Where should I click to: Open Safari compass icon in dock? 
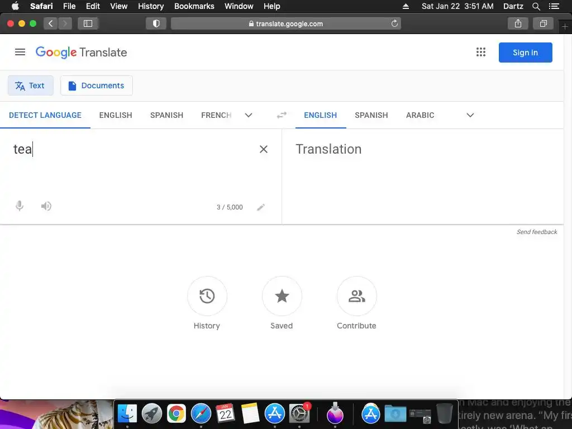[x=201, y=414]
